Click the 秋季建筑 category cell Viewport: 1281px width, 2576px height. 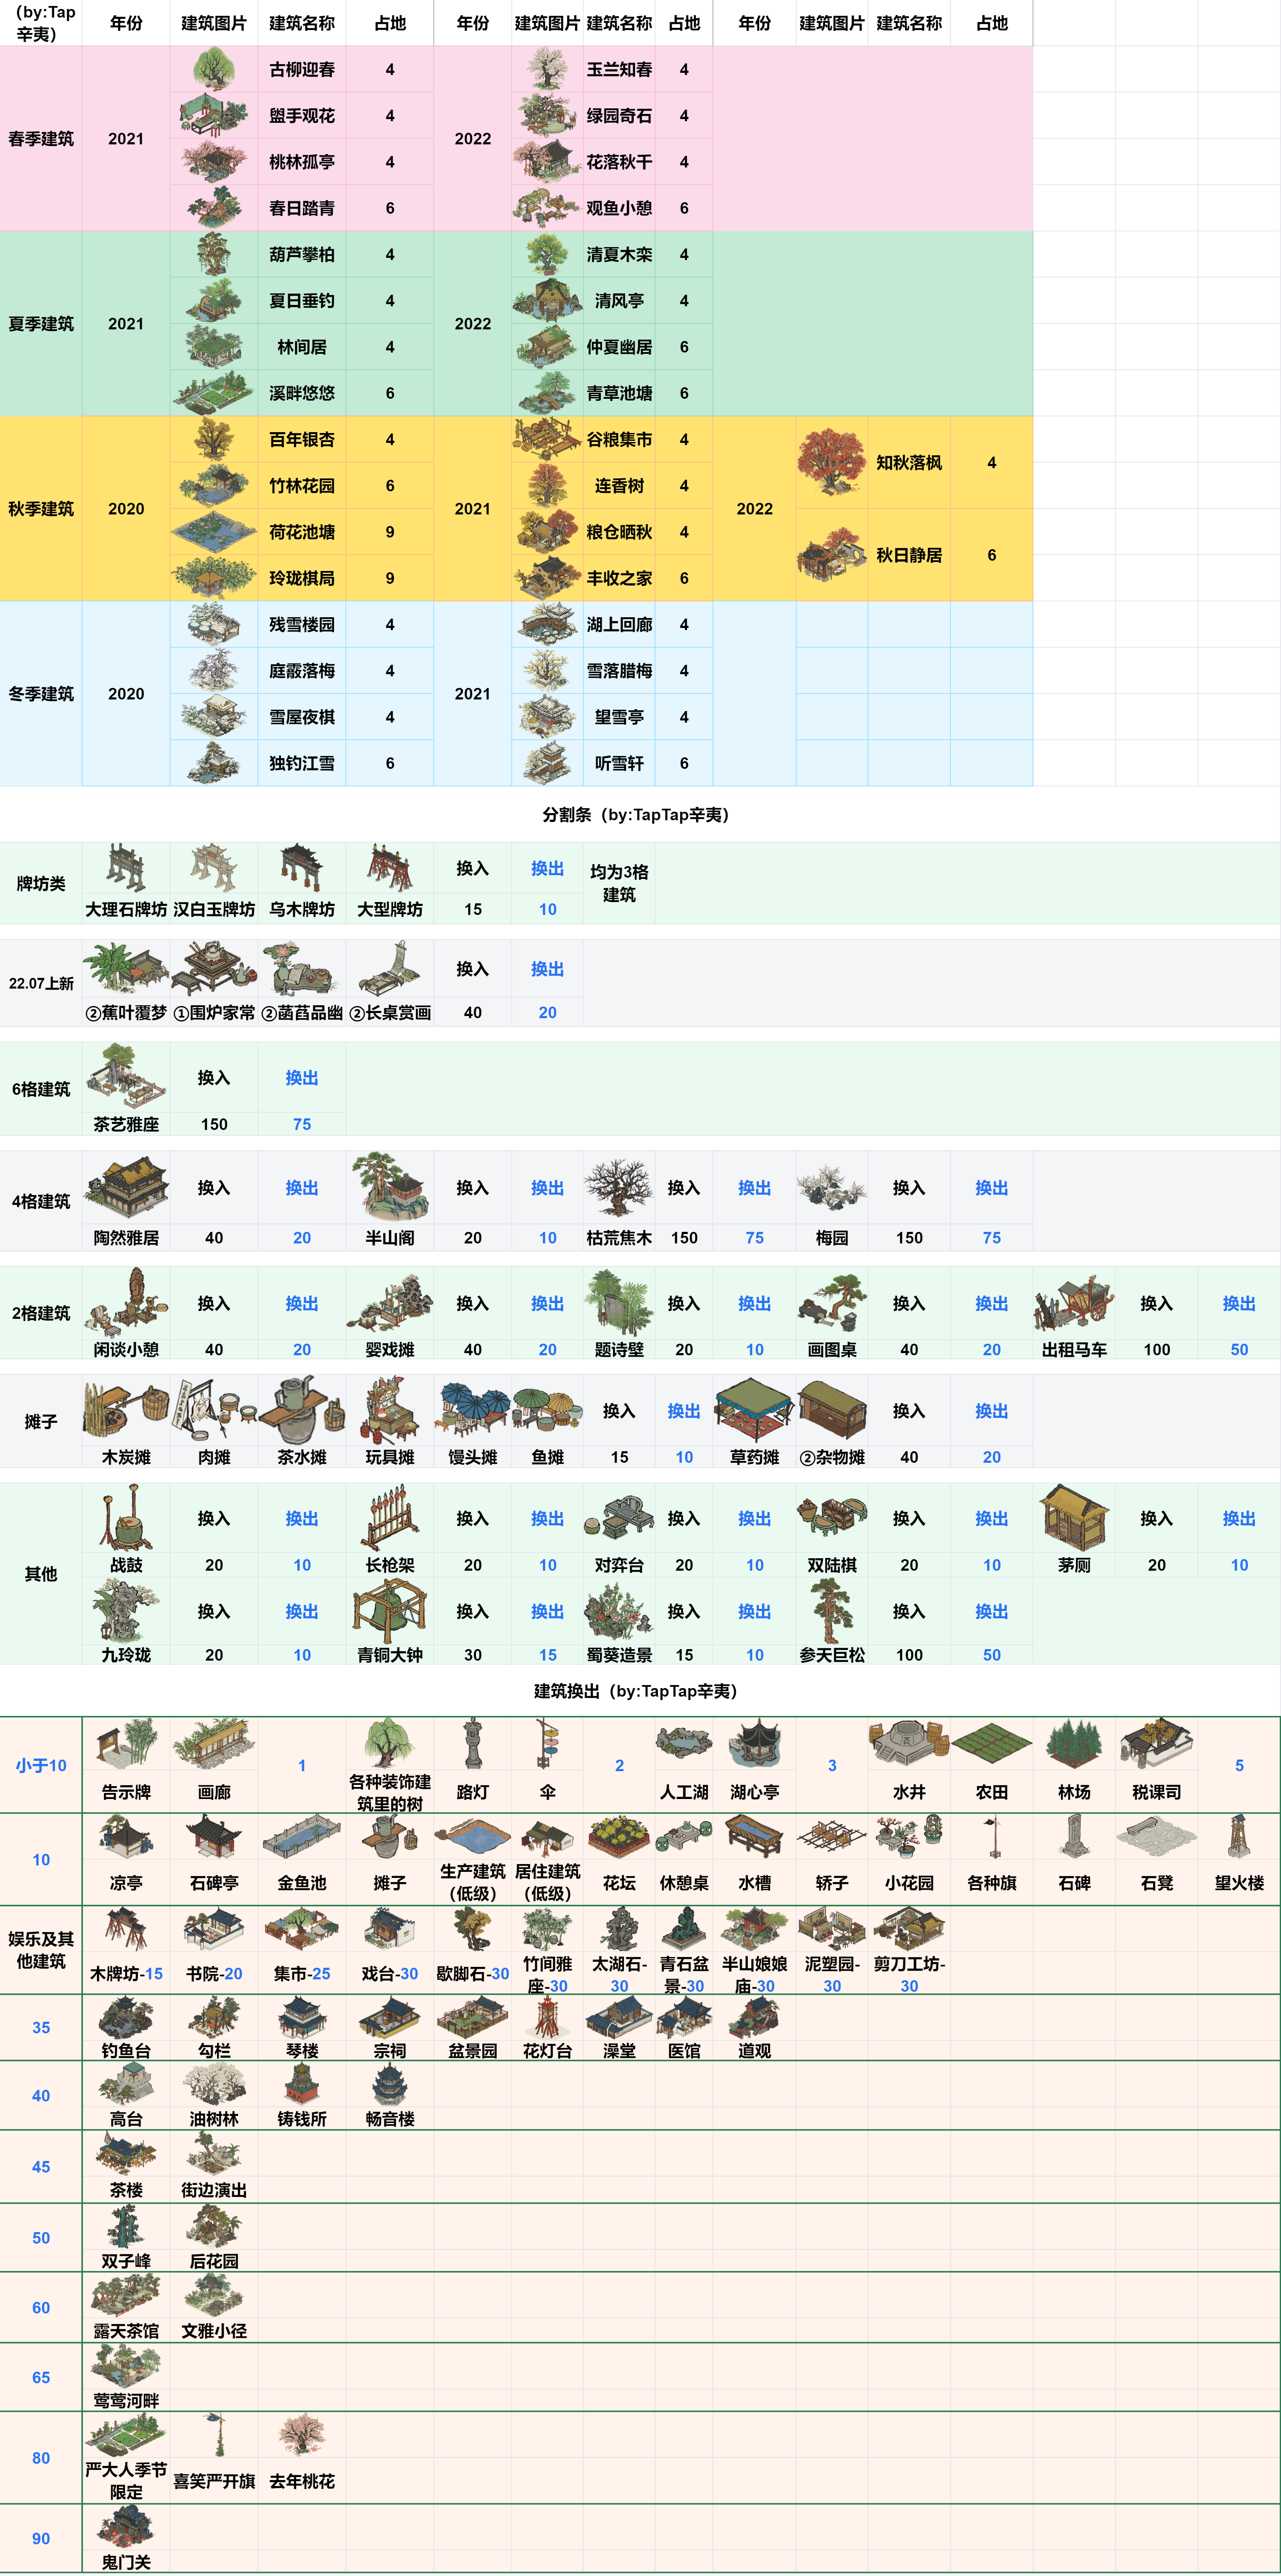coord(41,508)
